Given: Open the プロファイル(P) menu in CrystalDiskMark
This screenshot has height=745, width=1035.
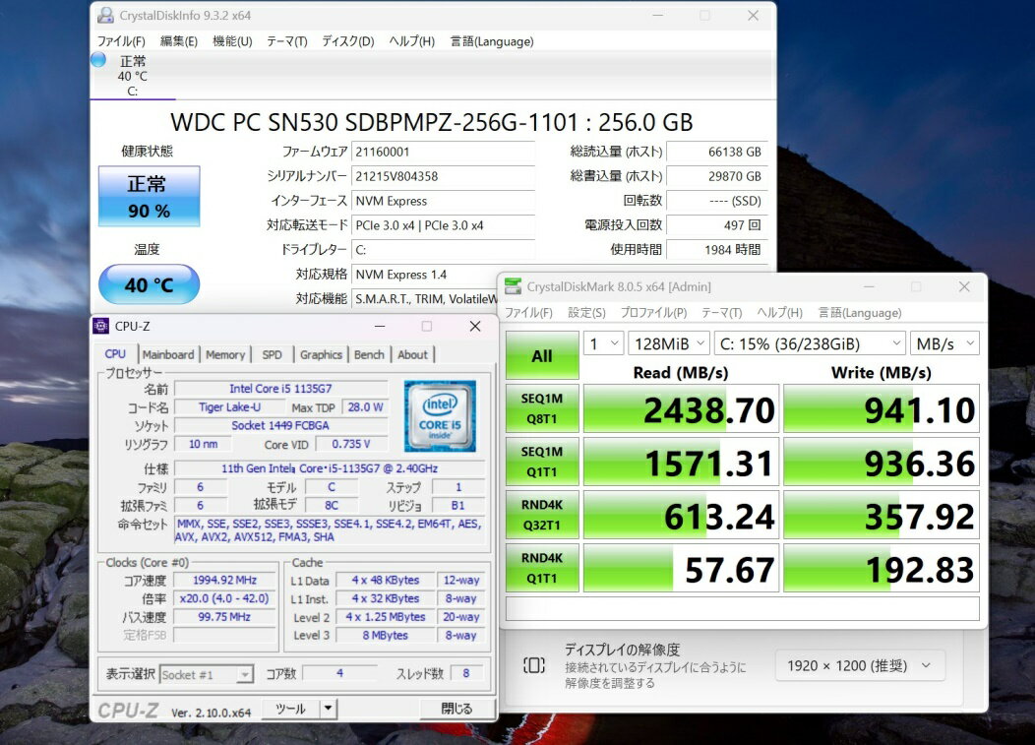Looking at the screenshot, I should point(653,313).
